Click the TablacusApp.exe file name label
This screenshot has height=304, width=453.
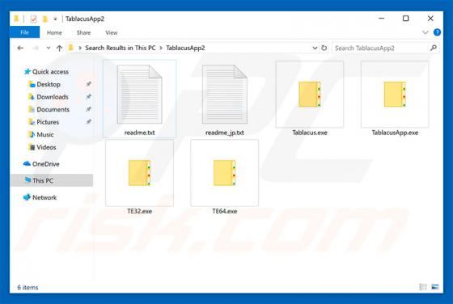click(395, 133)
